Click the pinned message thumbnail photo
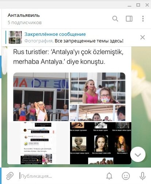 pyautogui.click(x=15, y=37)
